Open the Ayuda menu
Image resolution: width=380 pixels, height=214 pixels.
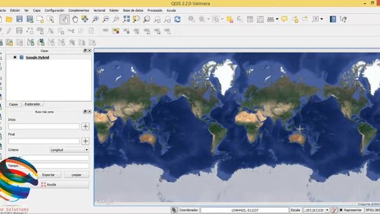point(171,11)
